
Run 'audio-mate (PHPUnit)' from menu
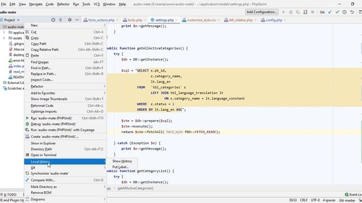pyautogui.click(x=65, y=118)
